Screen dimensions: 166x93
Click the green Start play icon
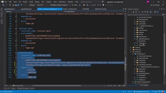73,5
